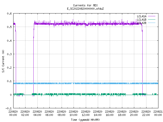Viewport: 163px width, 122px height.
Task: Click the LCL42B legend label
Action: click(142, 23)
